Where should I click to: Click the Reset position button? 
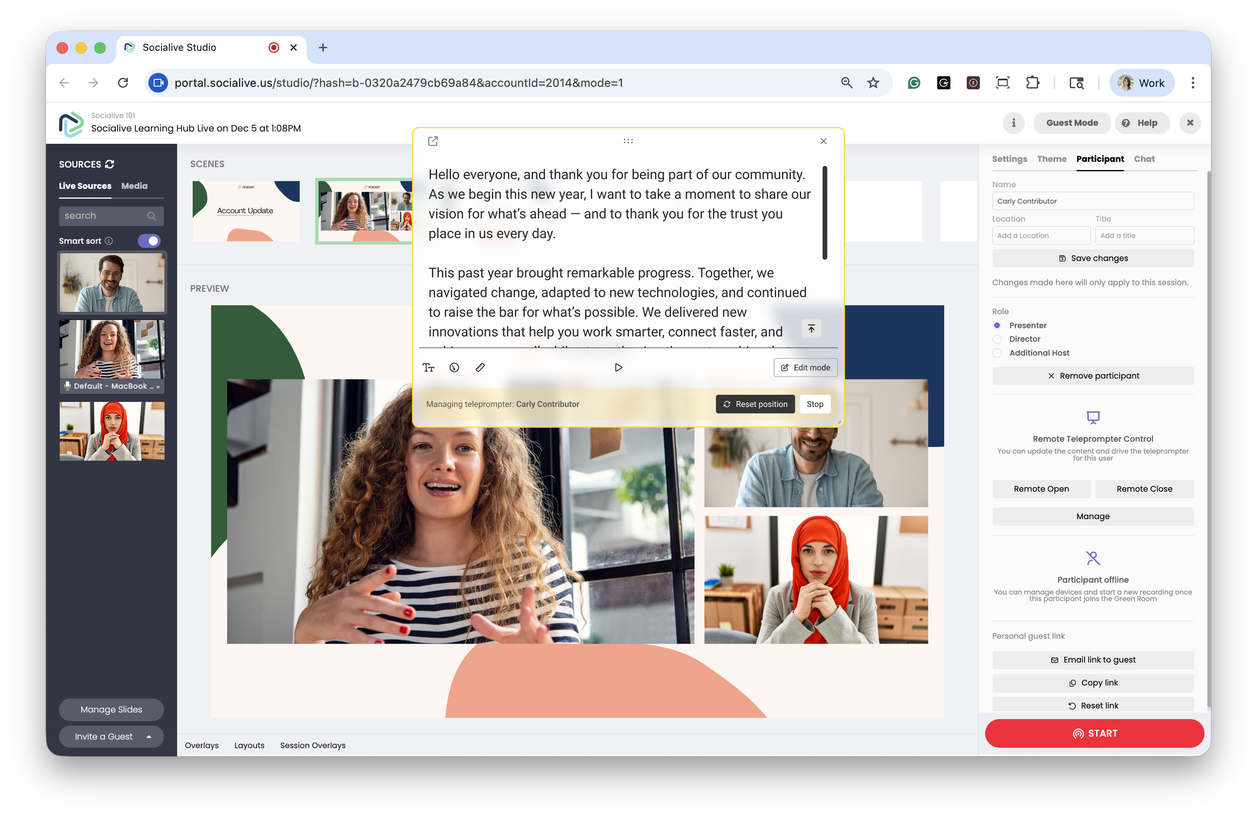755,404
